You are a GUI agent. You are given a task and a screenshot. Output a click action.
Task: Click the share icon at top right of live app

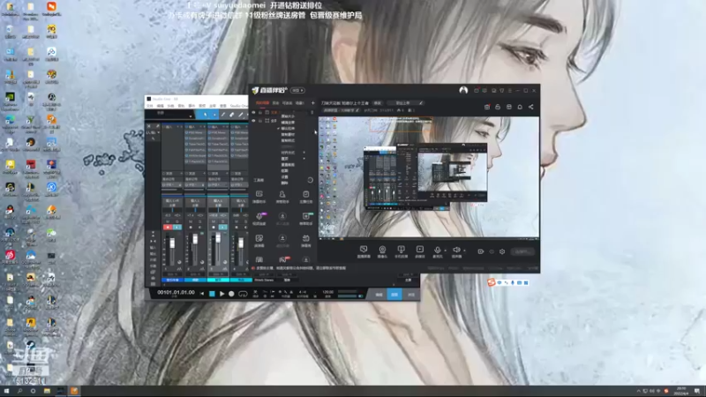pos(531,107)
